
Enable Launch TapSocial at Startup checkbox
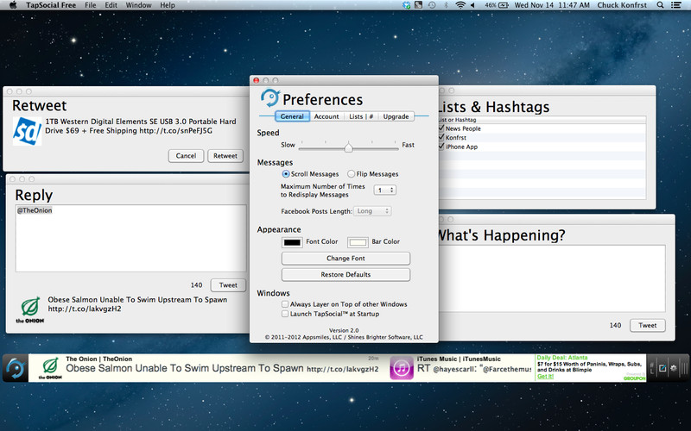285,314
